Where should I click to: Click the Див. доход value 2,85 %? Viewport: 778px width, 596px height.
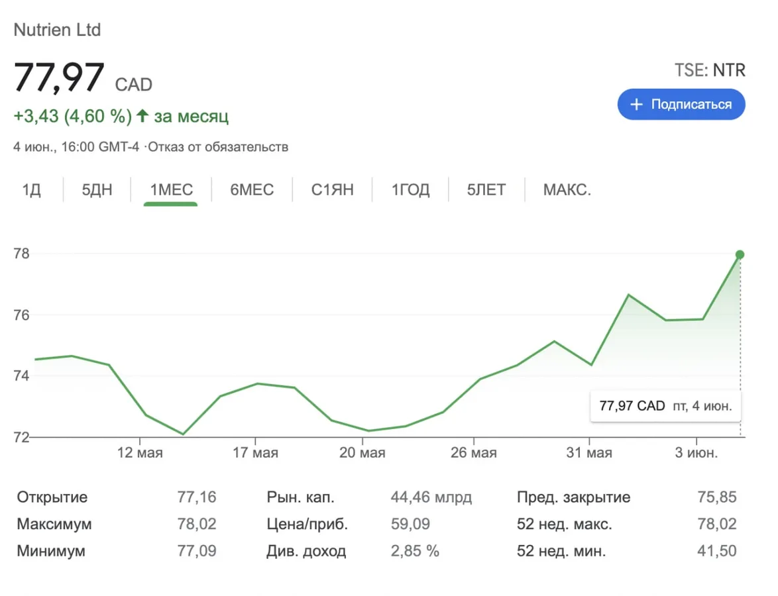point(415,551)
